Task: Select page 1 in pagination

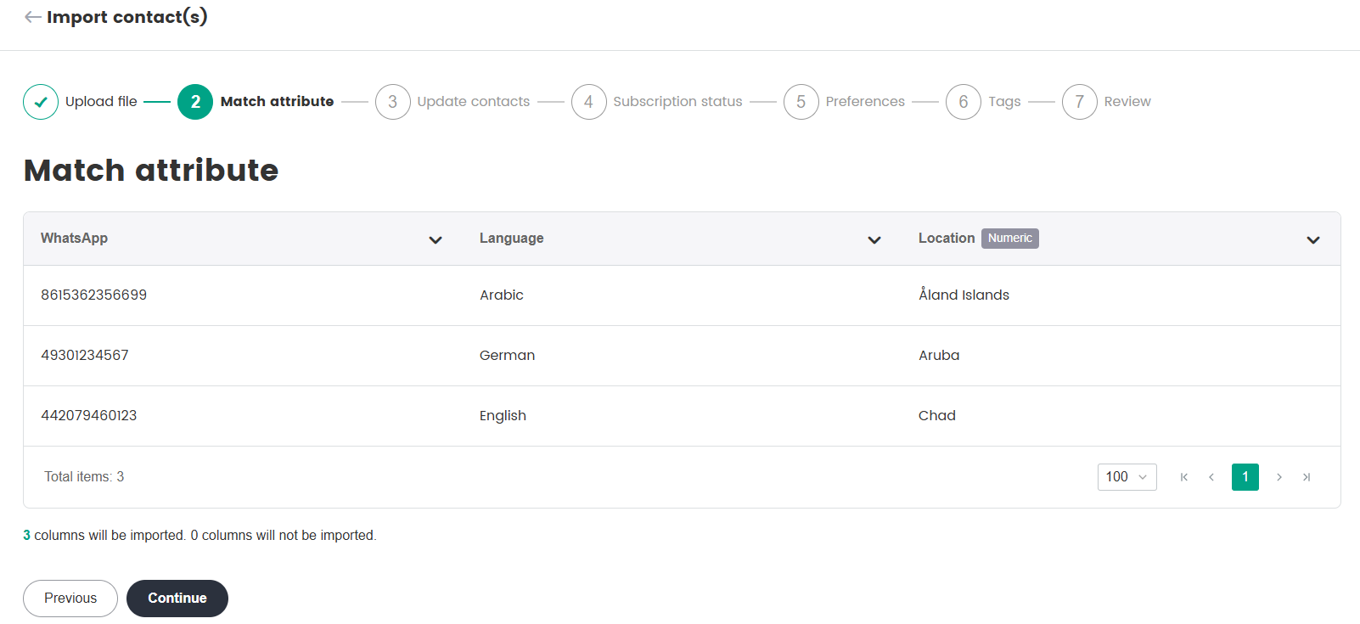Action: (1245, 477)
